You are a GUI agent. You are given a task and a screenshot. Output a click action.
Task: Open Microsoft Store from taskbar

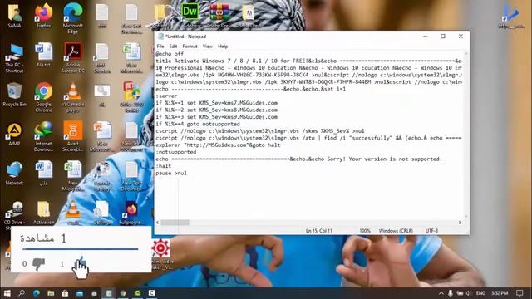click(65, 293)
